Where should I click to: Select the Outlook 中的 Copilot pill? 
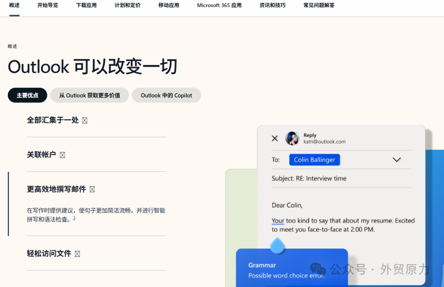166,95
